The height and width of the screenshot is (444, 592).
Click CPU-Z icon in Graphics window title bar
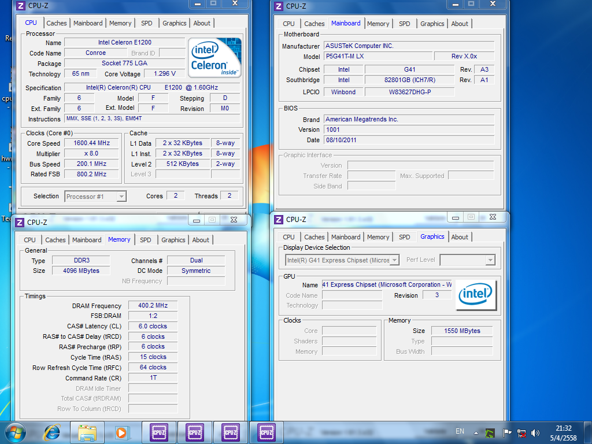pos(279,219)
